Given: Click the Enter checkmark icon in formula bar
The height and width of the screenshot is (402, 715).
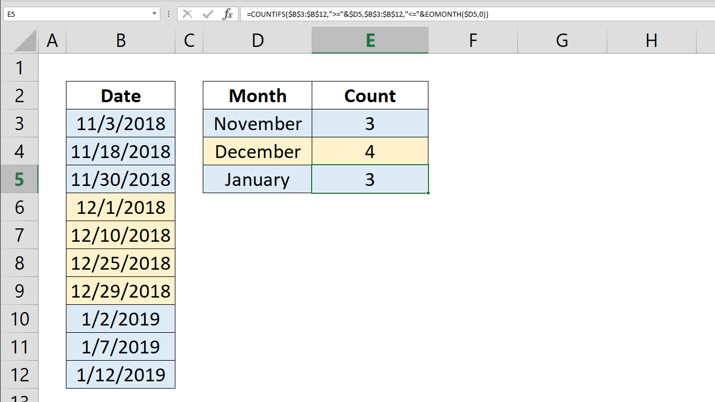Looking at the screenshot, I should [208, 14].
